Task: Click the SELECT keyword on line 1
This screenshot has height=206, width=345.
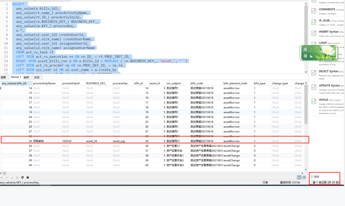Action: [18, 4]
